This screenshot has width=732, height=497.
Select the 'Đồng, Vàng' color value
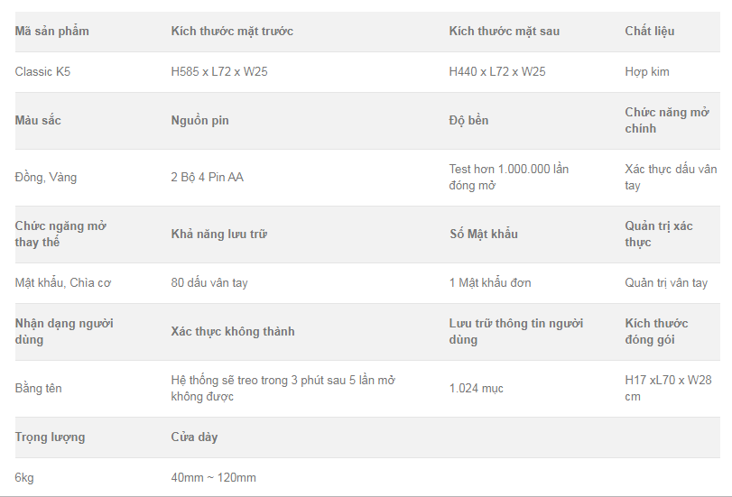[x=46, y=177]
